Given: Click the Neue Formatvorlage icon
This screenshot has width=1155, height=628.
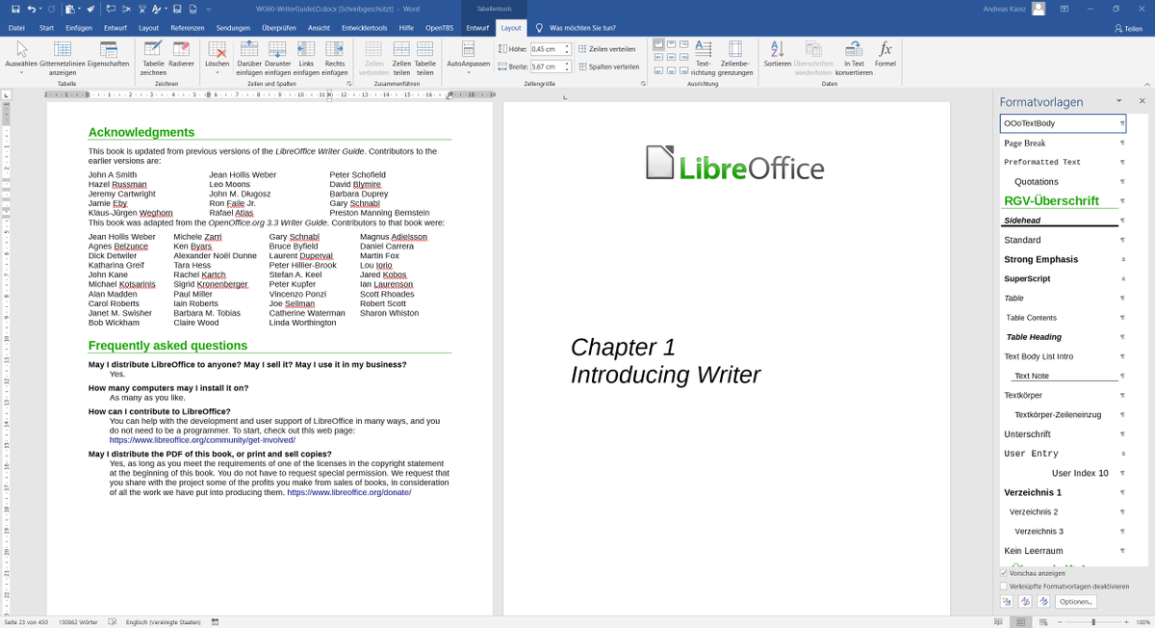Looking at the screenshot, I should [x=1007, y=601].
